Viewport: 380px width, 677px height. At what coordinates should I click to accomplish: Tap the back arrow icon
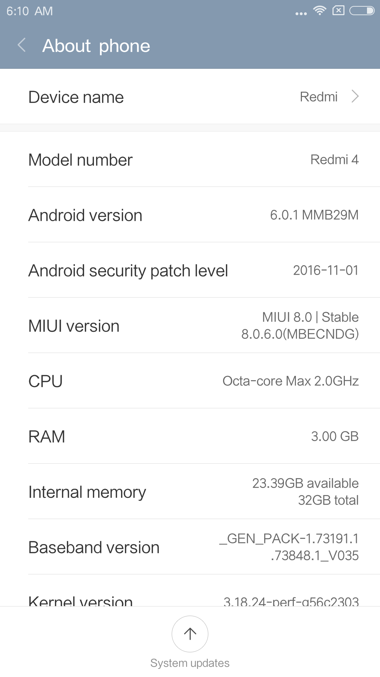[22, 45]
